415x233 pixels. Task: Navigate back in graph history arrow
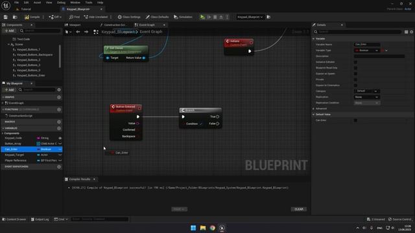(x=78, y=32)
